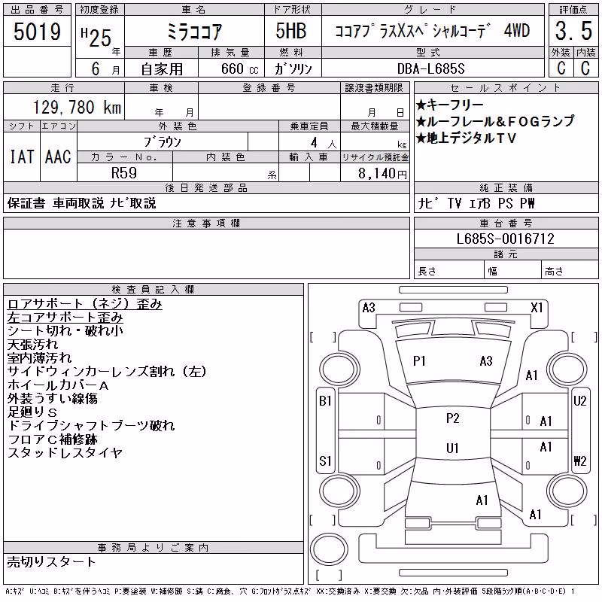This screenshot has width=602, height=602.
Task: Click inspector note 室内薄汚れ
Action: [x=39, y=358]
